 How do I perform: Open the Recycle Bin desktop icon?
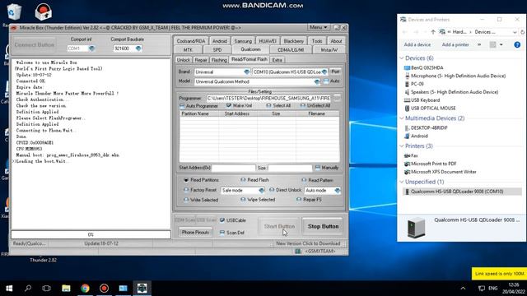pos(14,12)
